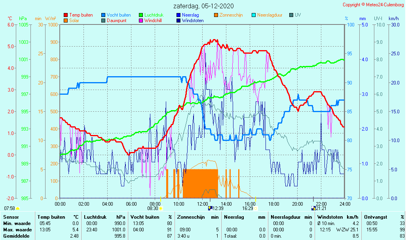Select the Windstoten legend label

(193, 21)
